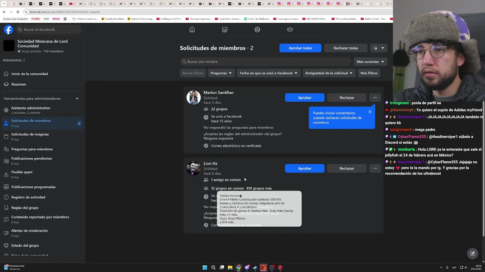This screenshot has height=272, width=485.
Task: Open the Gaming icon in top navigation
Action: (x=290, y=29)
